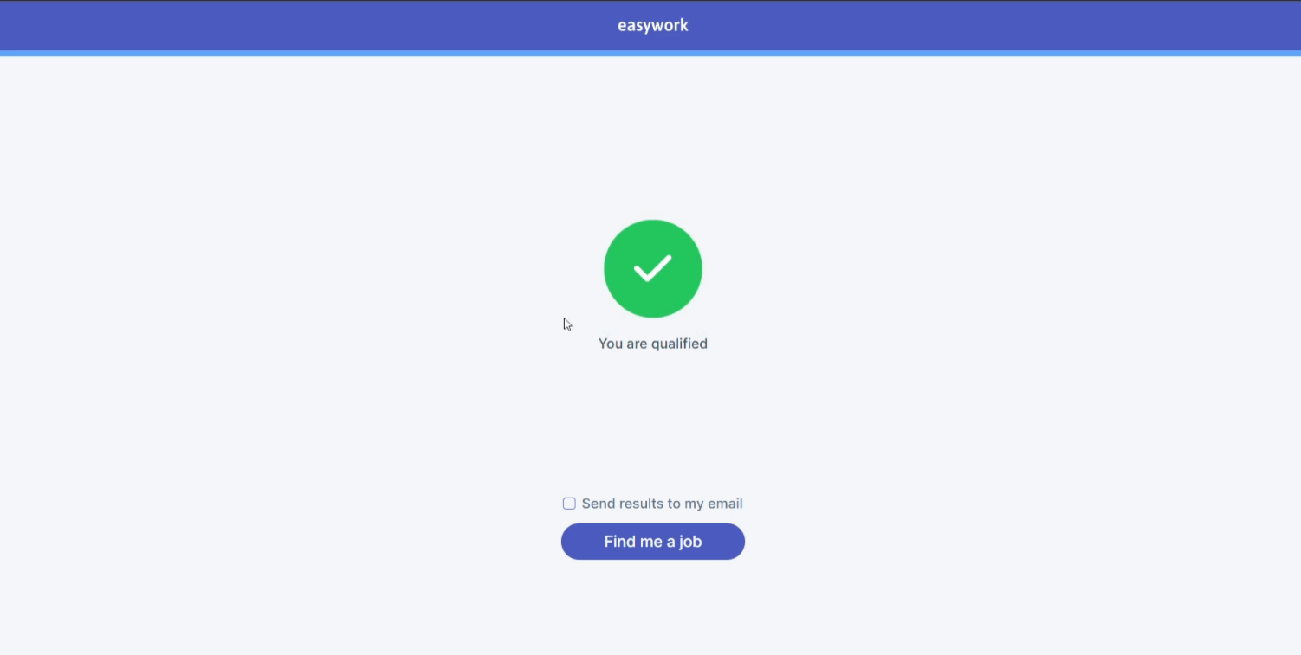
Task: Click the word 'job' on the blue pill button
Action: click(690, 543)
